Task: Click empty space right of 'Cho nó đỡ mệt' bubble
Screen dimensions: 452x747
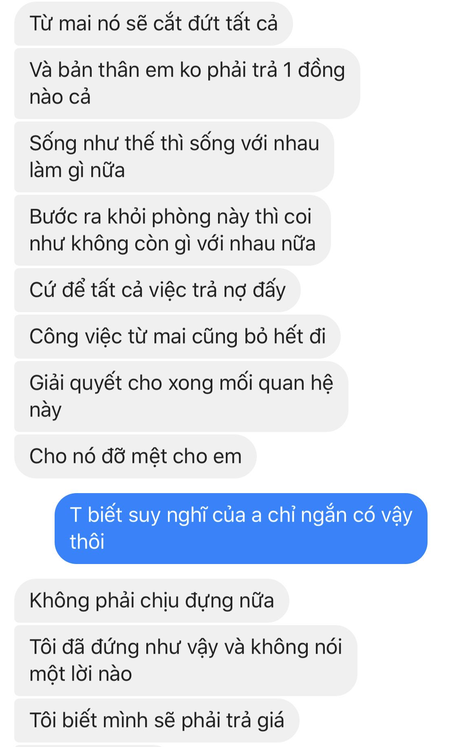Action: pyautogui.click(x=351, y=456)
